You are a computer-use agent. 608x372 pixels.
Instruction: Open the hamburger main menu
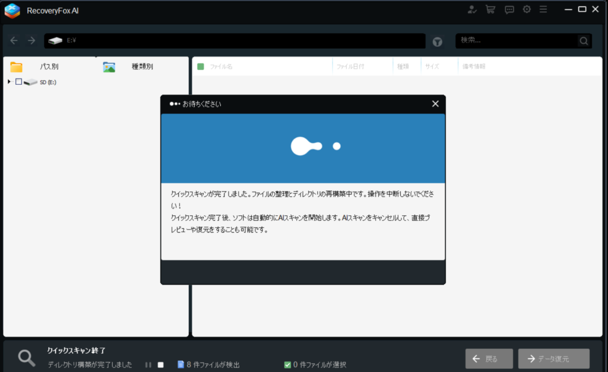(543, 9)
